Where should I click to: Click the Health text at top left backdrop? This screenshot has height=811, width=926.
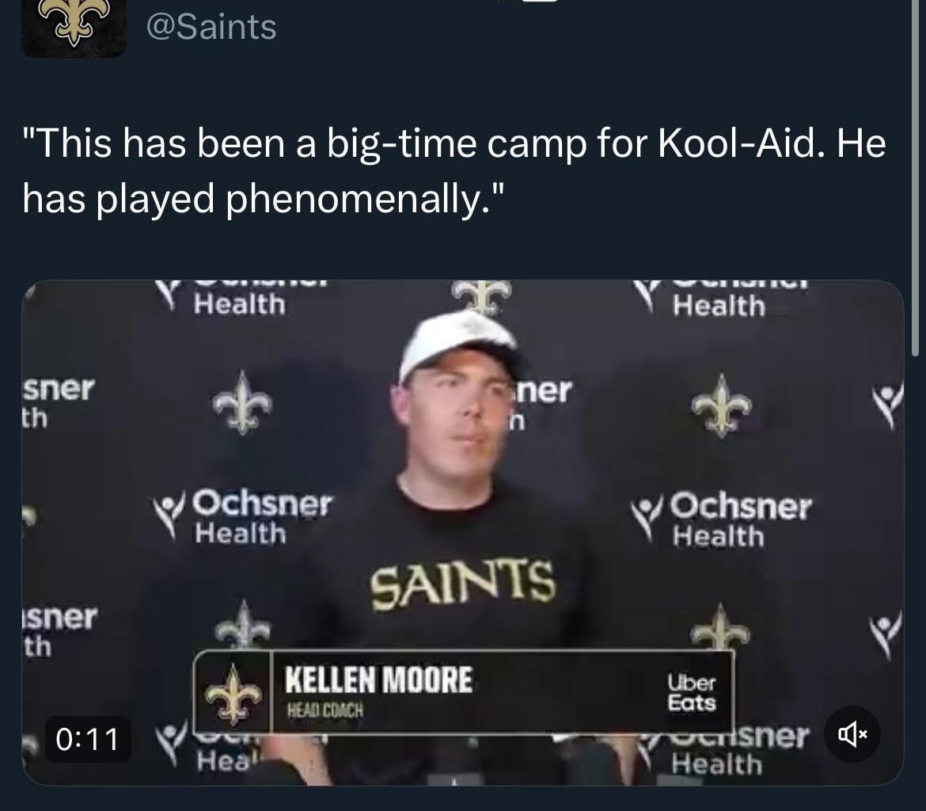tap(240, 304)
